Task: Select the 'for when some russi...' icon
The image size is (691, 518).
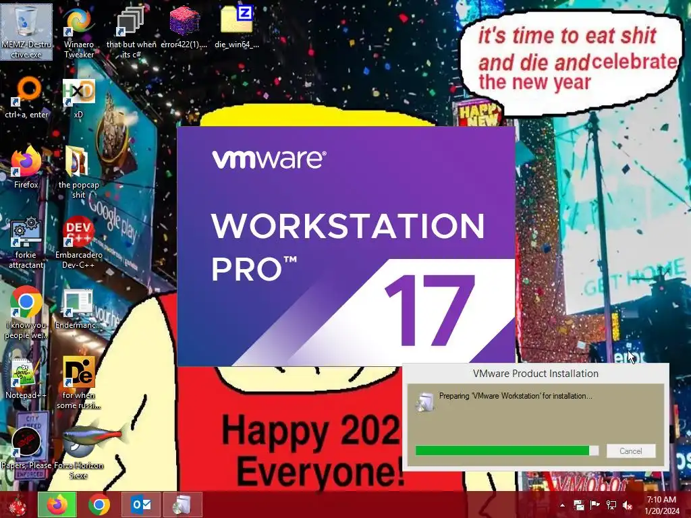Action: point(78,383)
